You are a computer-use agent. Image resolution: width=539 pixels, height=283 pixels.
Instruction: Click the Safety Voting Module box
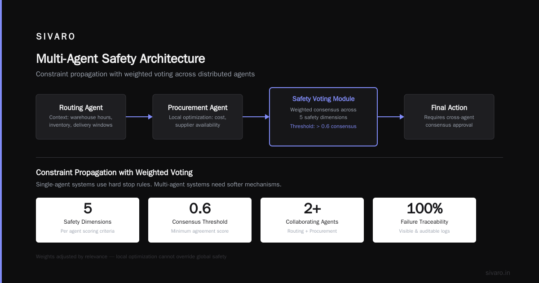click(x=323, y=117)
